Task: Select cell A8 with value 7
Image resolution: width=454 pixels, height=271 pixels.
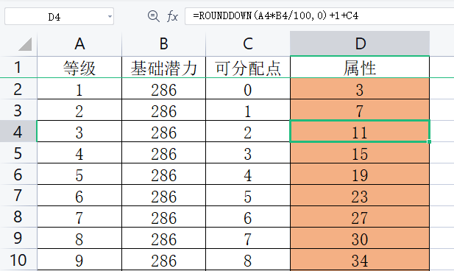Action: 79,217
